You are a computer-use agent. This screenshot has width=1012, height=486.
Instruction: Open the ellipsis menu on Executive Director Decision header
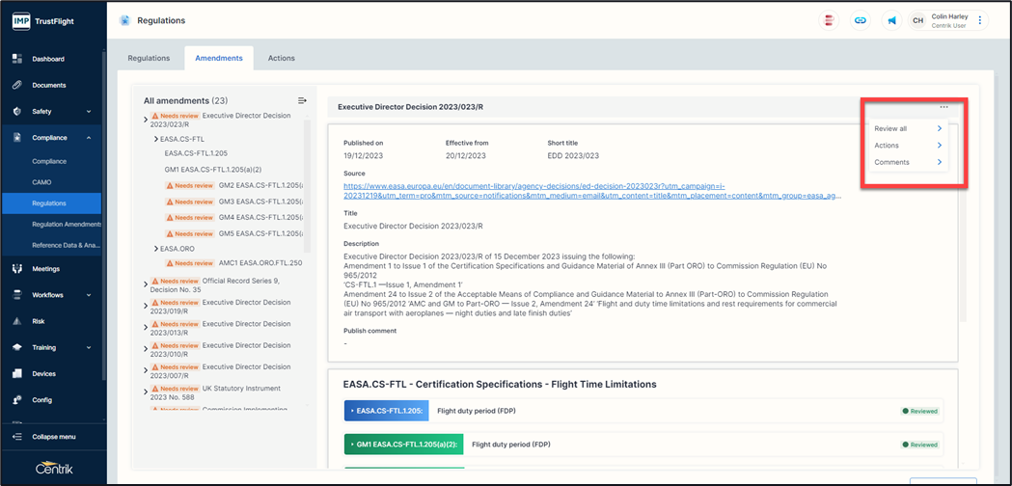tap(944, 107)
